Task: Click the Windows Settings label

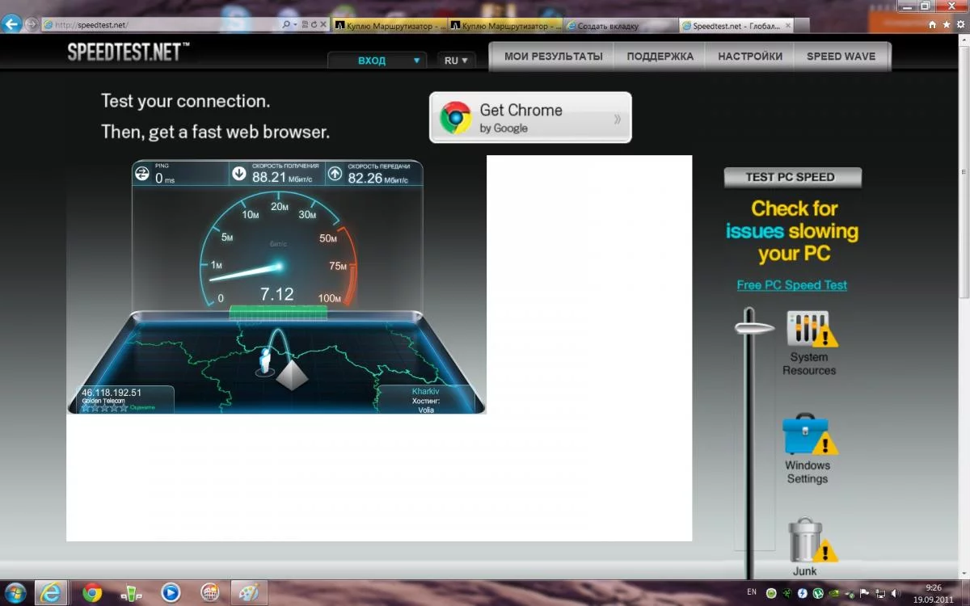Action: pos(808,472)
